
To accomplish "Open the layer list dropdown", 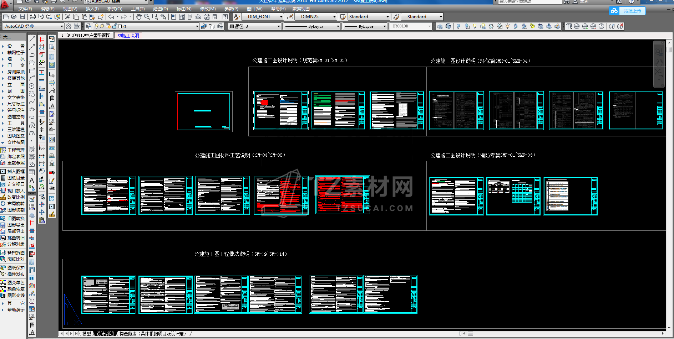I will [197, 26].
